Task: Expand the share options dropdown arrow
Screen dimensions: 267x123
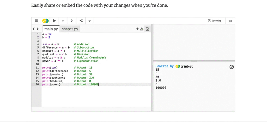Action: pyautogui.click(x=90, y=21)
